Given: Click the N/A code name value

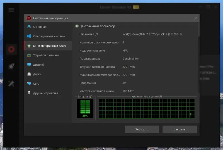Looking at the screenshot, I should click(125, 51).
